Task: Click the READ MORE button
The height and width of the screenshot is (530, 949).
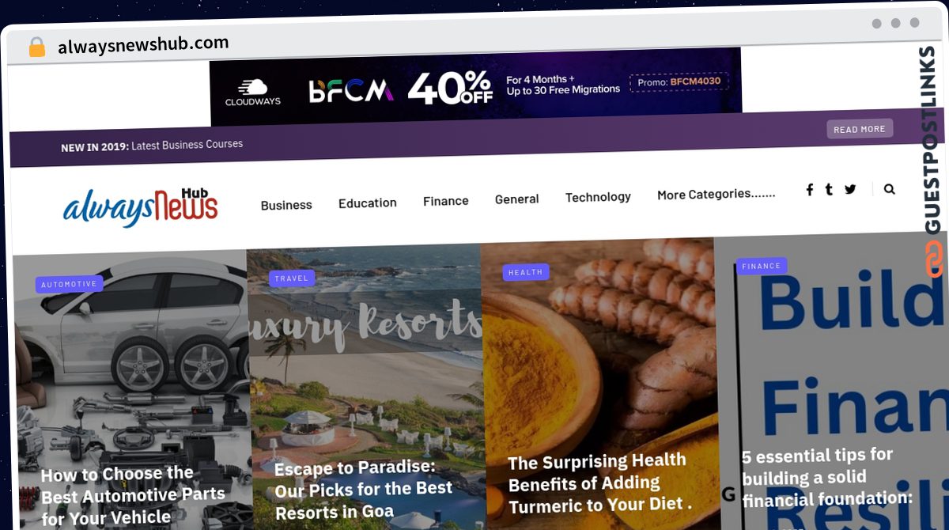Action: [x=860, y=129]
